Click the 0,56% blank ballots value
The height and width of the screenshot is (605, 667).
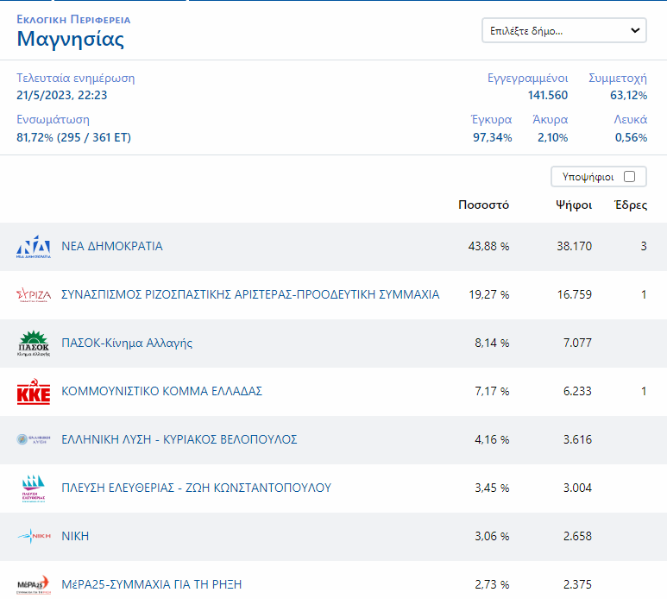click(x=632, y=137)
